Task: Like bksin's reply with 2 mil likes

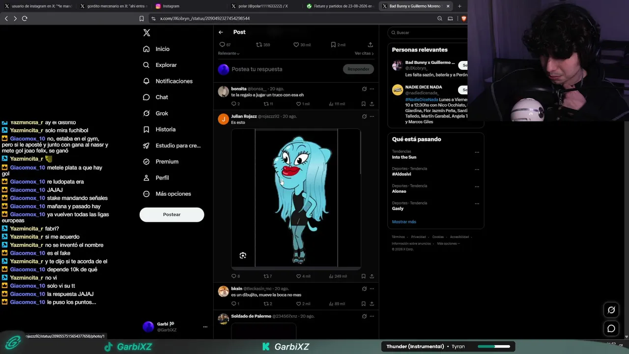Action: point(303,303)
